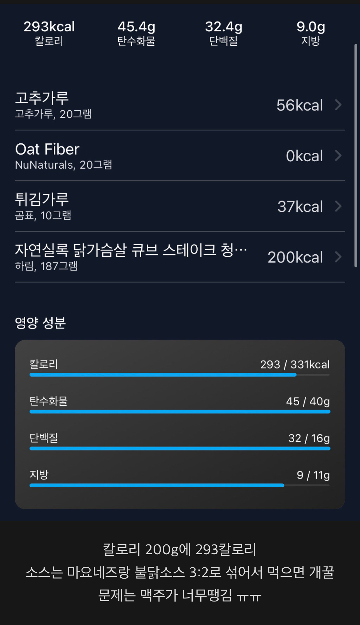
Task: Tap the 영양 성분 section heading
Action: (x=40, y=323)
